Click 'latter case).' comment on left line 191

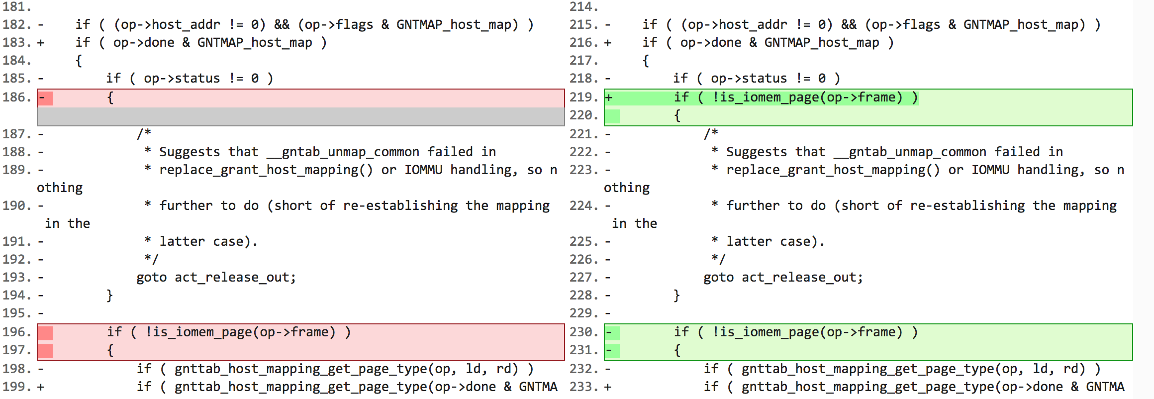click(208, 242)
